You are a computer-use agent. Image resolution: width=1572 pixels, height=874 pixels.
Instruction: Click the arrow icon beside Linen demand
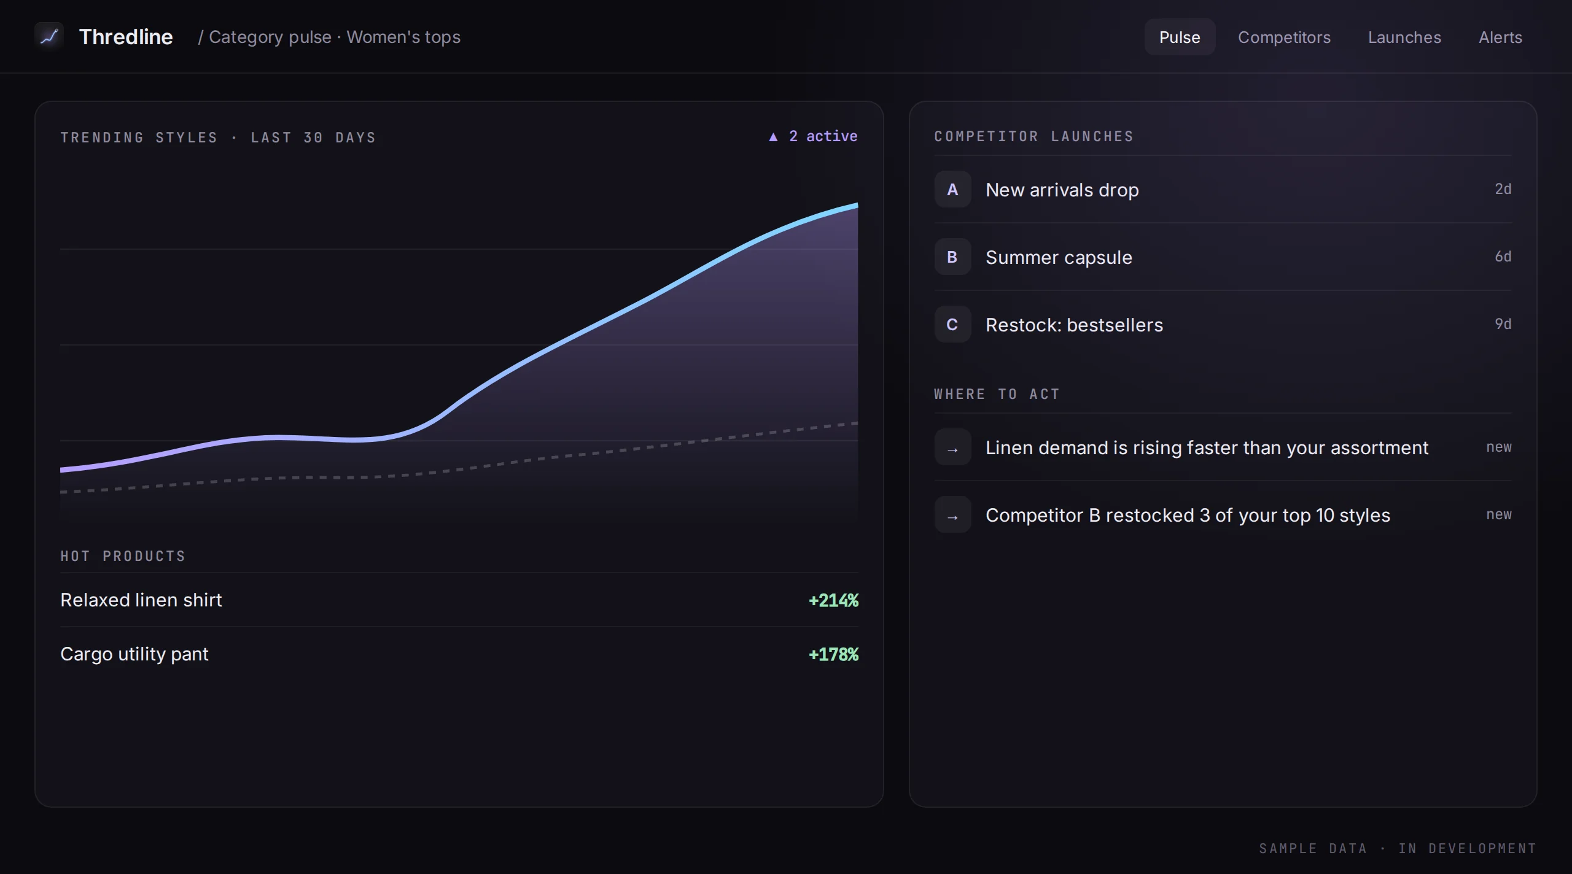(952, 447)
